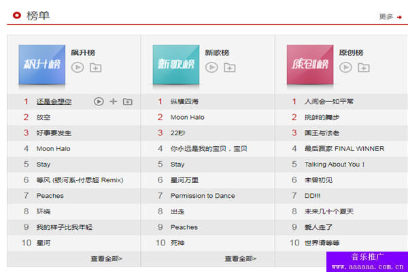This screenshot has height=272, width=408.
Task: Add 还是会想你 to playlist with plus icon
Action: click(113, 101)
